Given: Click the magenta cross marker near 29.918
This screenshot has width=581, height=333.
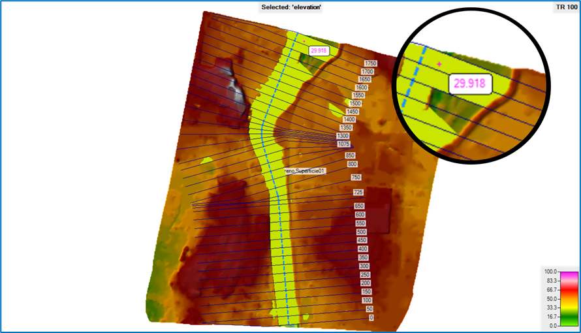Looking at the screenshot, I should (x=304, y=42).
